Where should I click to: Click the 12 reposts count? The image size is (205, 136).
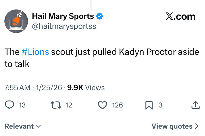(69, 105)
